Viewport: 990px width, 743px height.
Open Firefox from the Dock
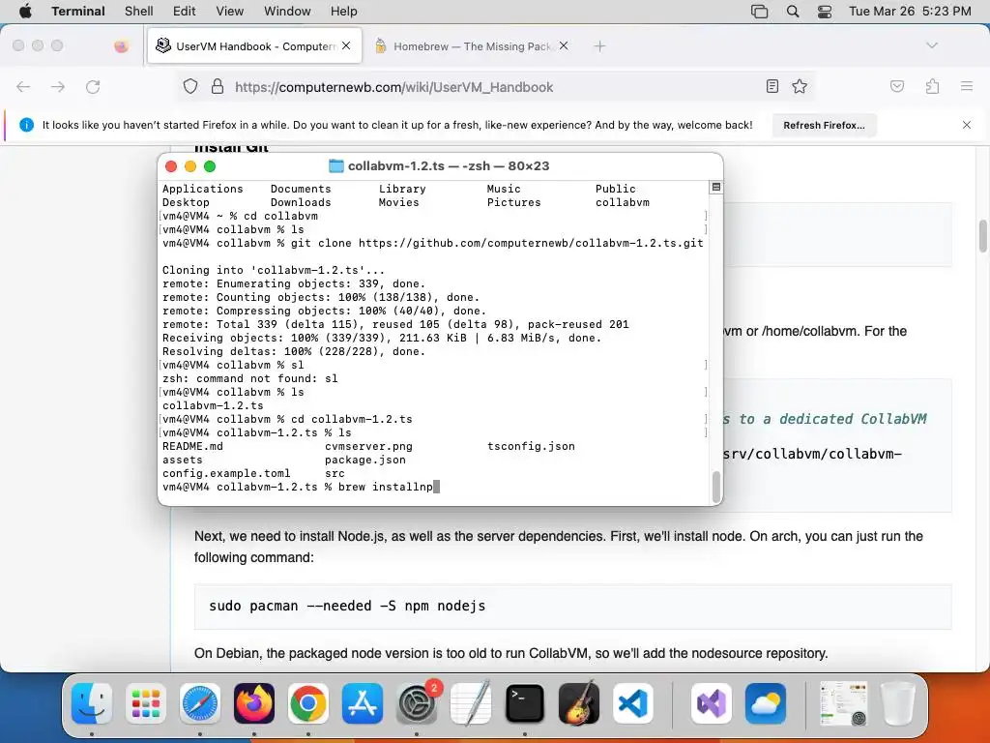pos(254,703)
